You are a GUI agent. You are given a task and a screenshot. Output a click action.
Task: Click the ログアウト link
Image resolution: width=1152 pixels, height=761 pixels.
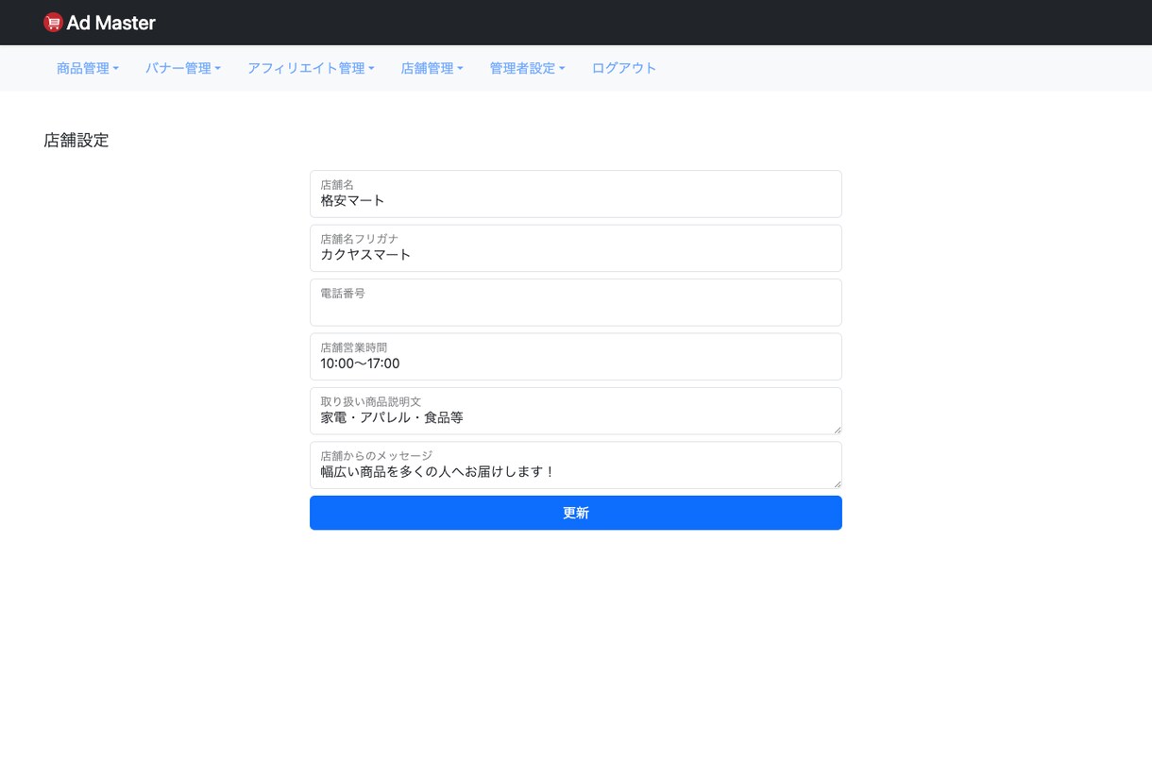click(x=624, y=68)
